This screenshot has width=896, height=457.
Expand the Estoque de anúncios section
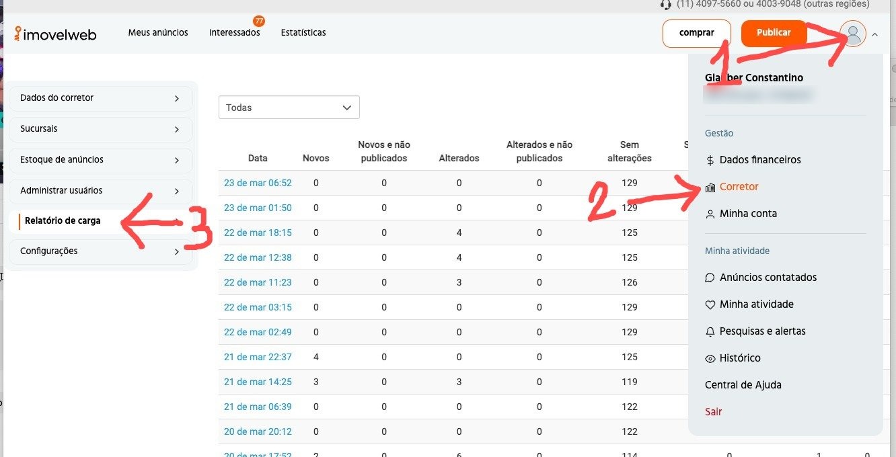[x=100, y=160]
